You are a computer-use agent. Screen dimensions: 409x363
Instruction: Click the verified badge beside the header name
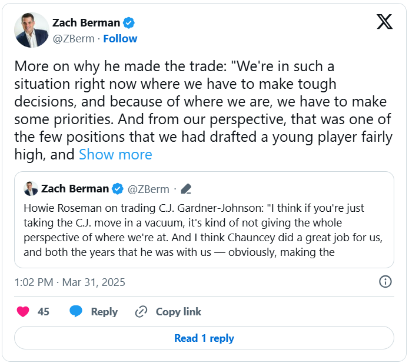[x=129, y=23]
